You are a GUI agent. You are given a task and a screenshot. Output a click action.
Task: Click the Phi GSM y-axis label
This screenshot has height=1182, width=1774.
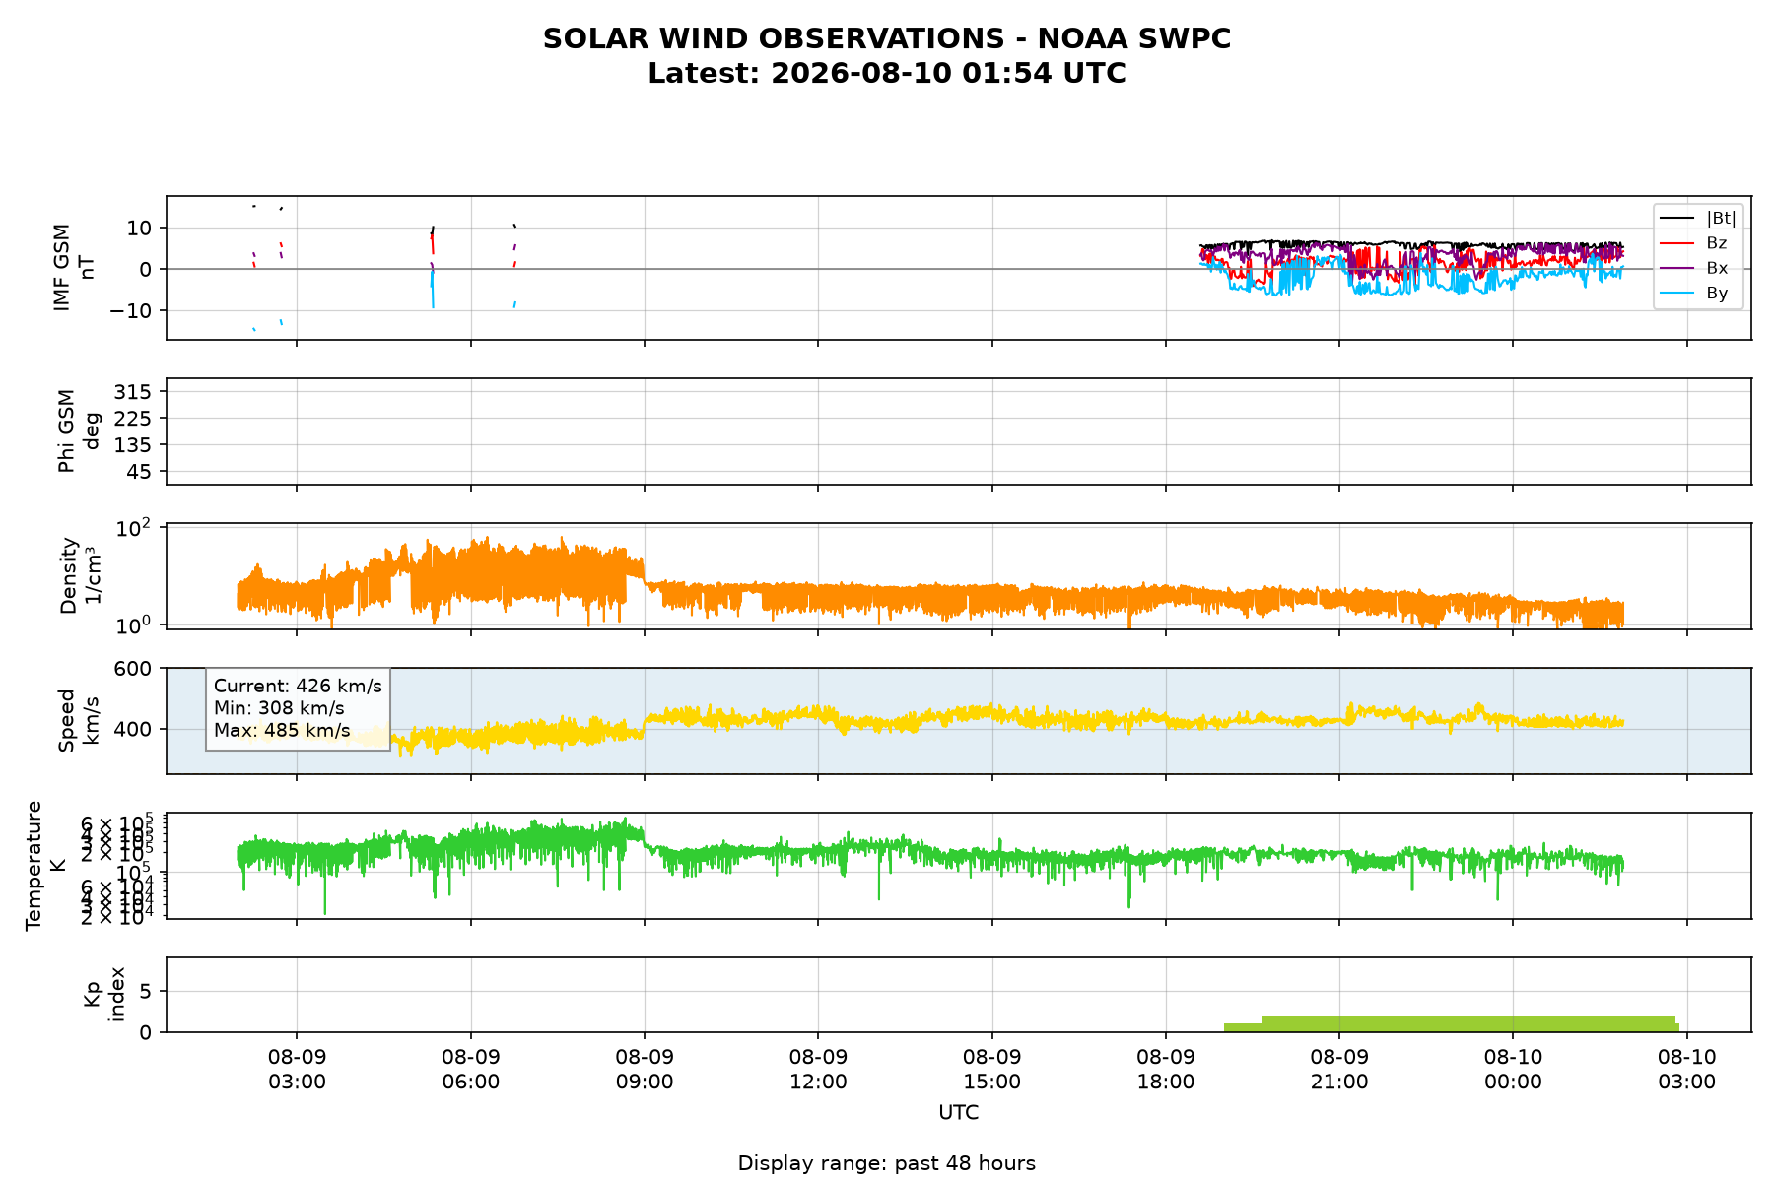(79, 431)
